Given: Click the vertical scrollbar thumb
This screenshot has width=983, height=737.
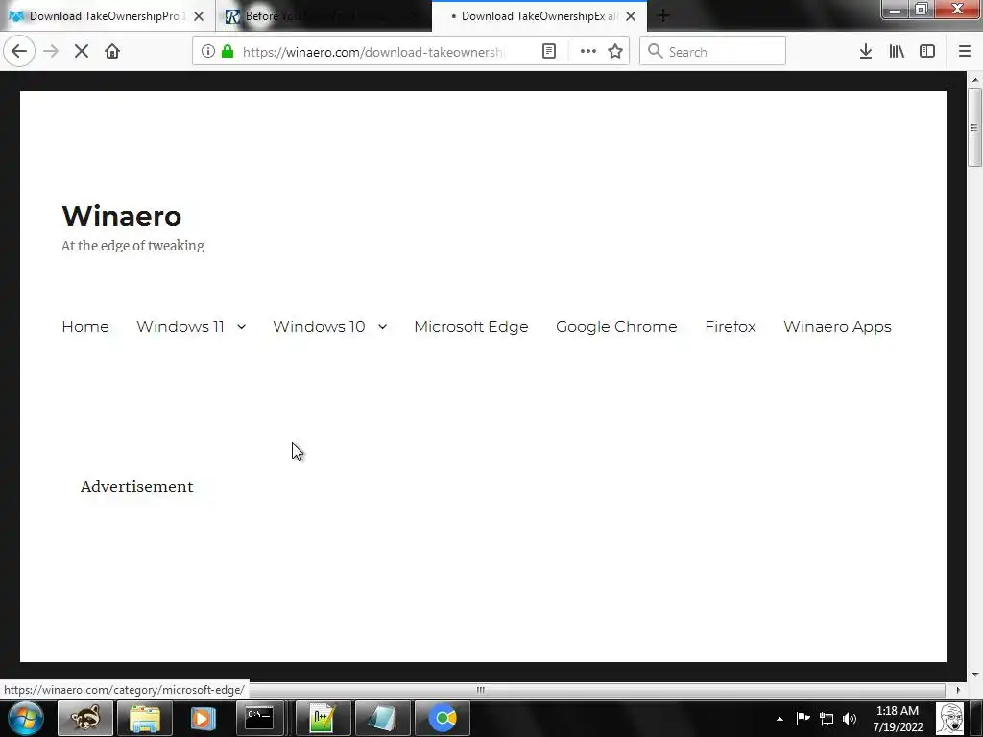Looking at the screenshot, I should [974, 128].
